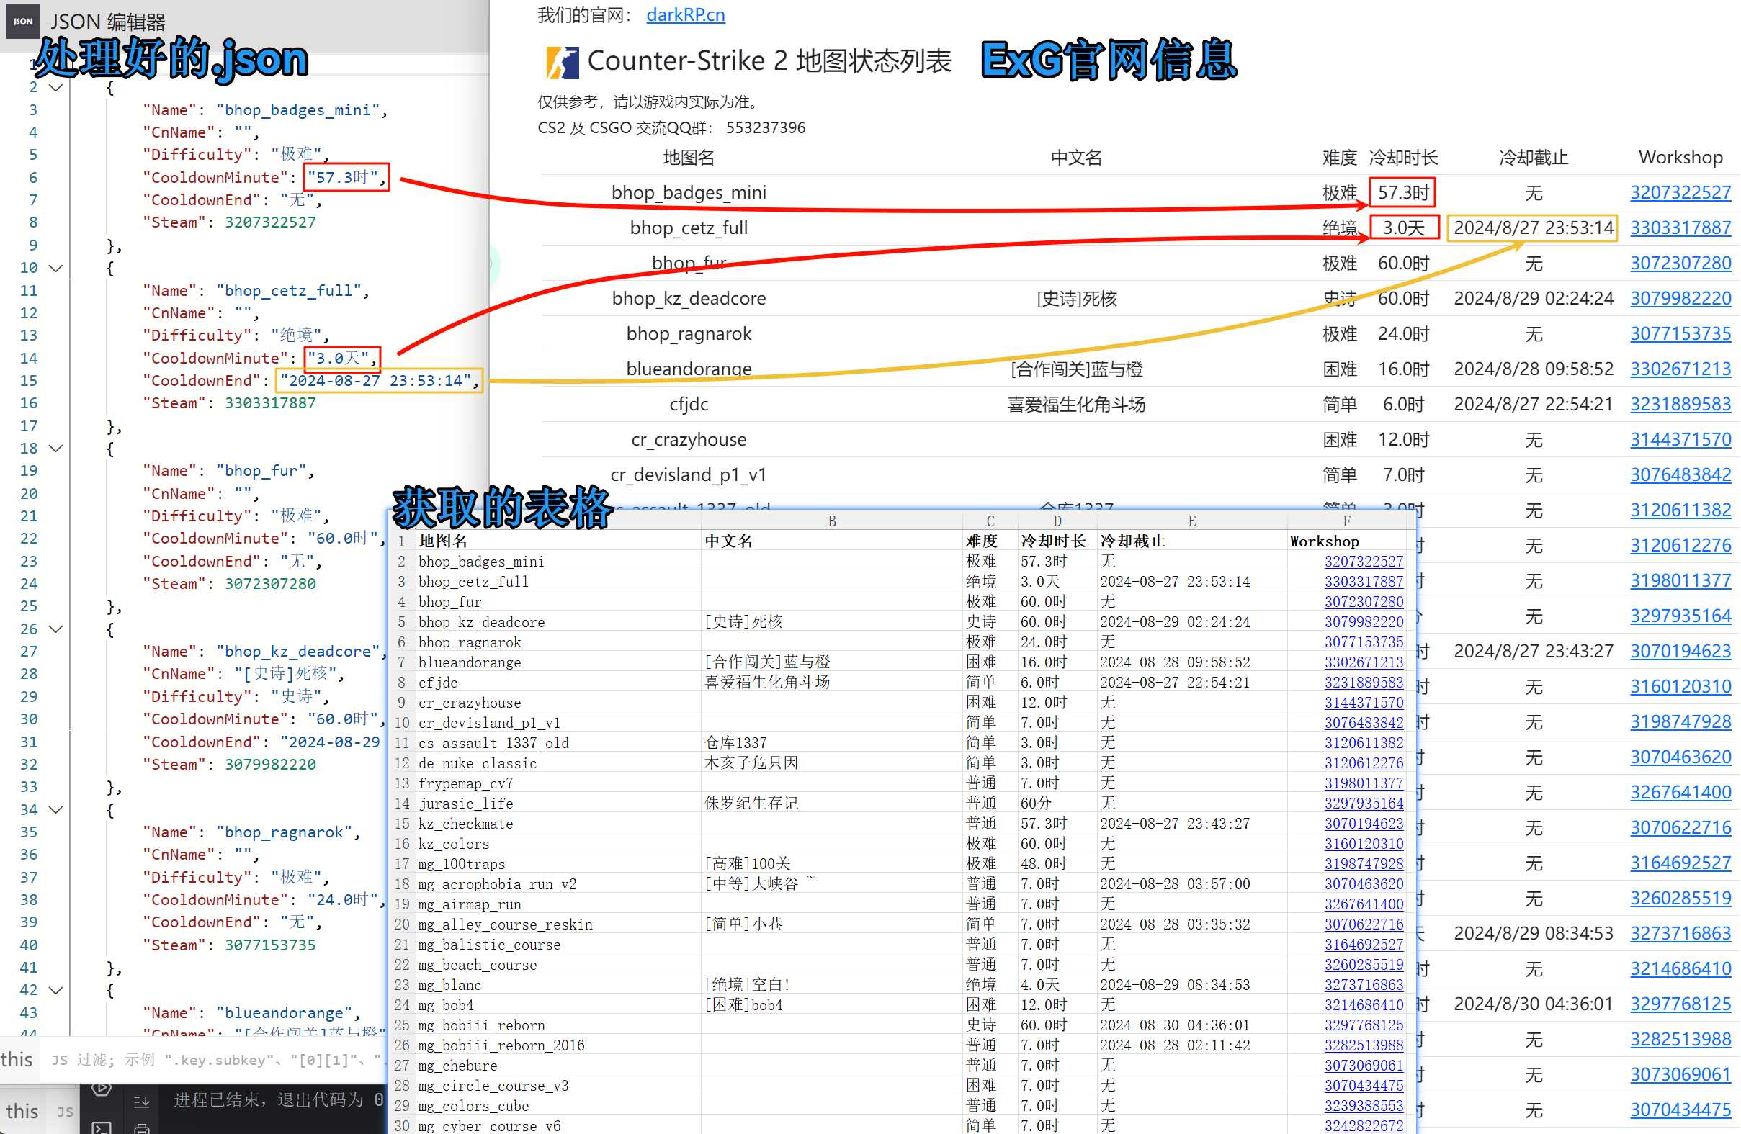The image size is (1741, 1134).
Task: Open spreadsheet link 3070194623 for kz_checkmate
Action: (1364, 823)
